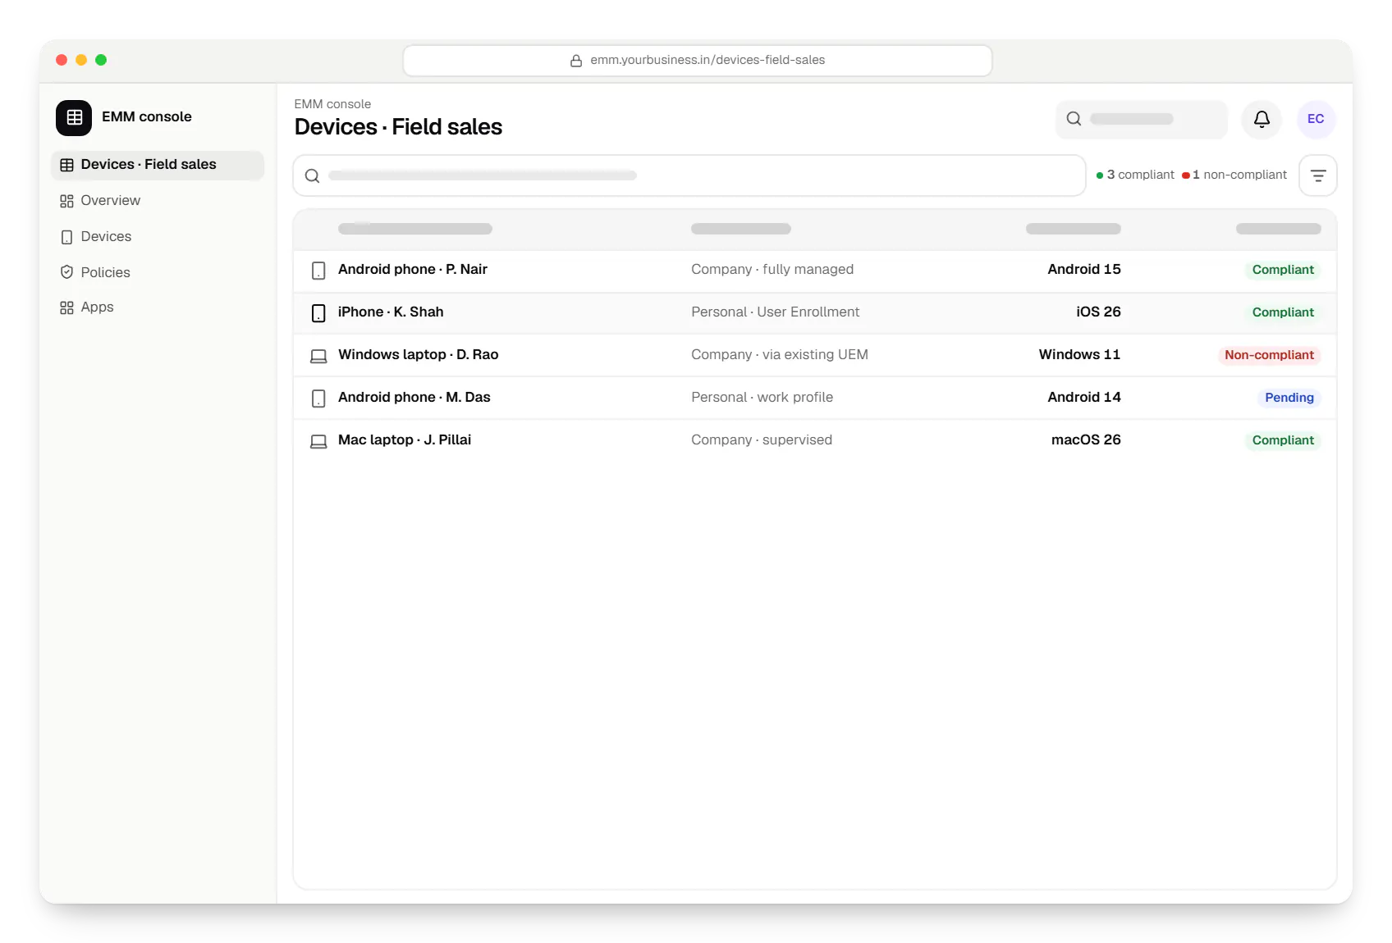The width and height of the screenshot is (1392, 943).
Task: Click the macOS 26 OS cell
Action: 1086,440
